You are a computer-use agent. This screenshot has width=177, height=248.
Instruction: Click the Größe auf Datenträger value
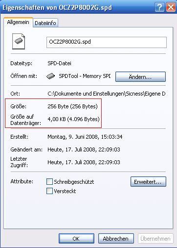[73, 119]
